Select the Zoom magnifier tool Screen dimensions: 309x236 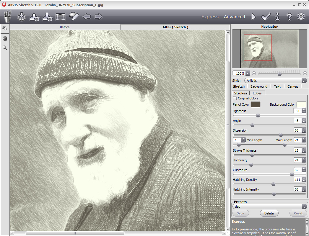tap(5, 48)
